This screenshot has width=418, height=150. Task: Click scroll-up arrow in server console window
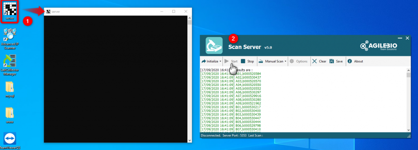(x=189, y=18)
